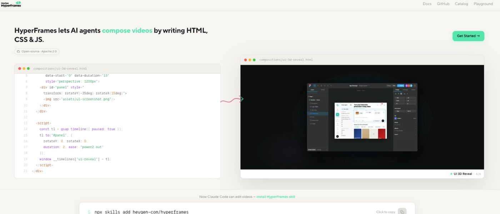Click the 'npx skills add heygen-com/hyperframes' command

pyautogui.click(x=141, y=212)
